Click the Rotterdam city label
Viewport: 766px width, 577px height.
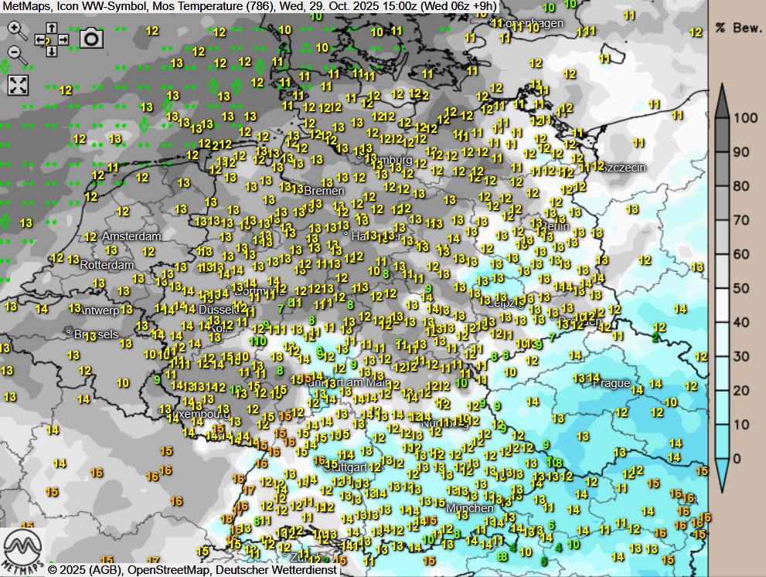[107, 265]
